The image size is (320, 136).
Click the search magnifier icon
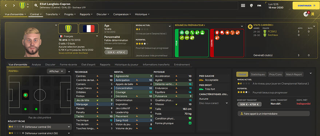click(x=36, y=5)
